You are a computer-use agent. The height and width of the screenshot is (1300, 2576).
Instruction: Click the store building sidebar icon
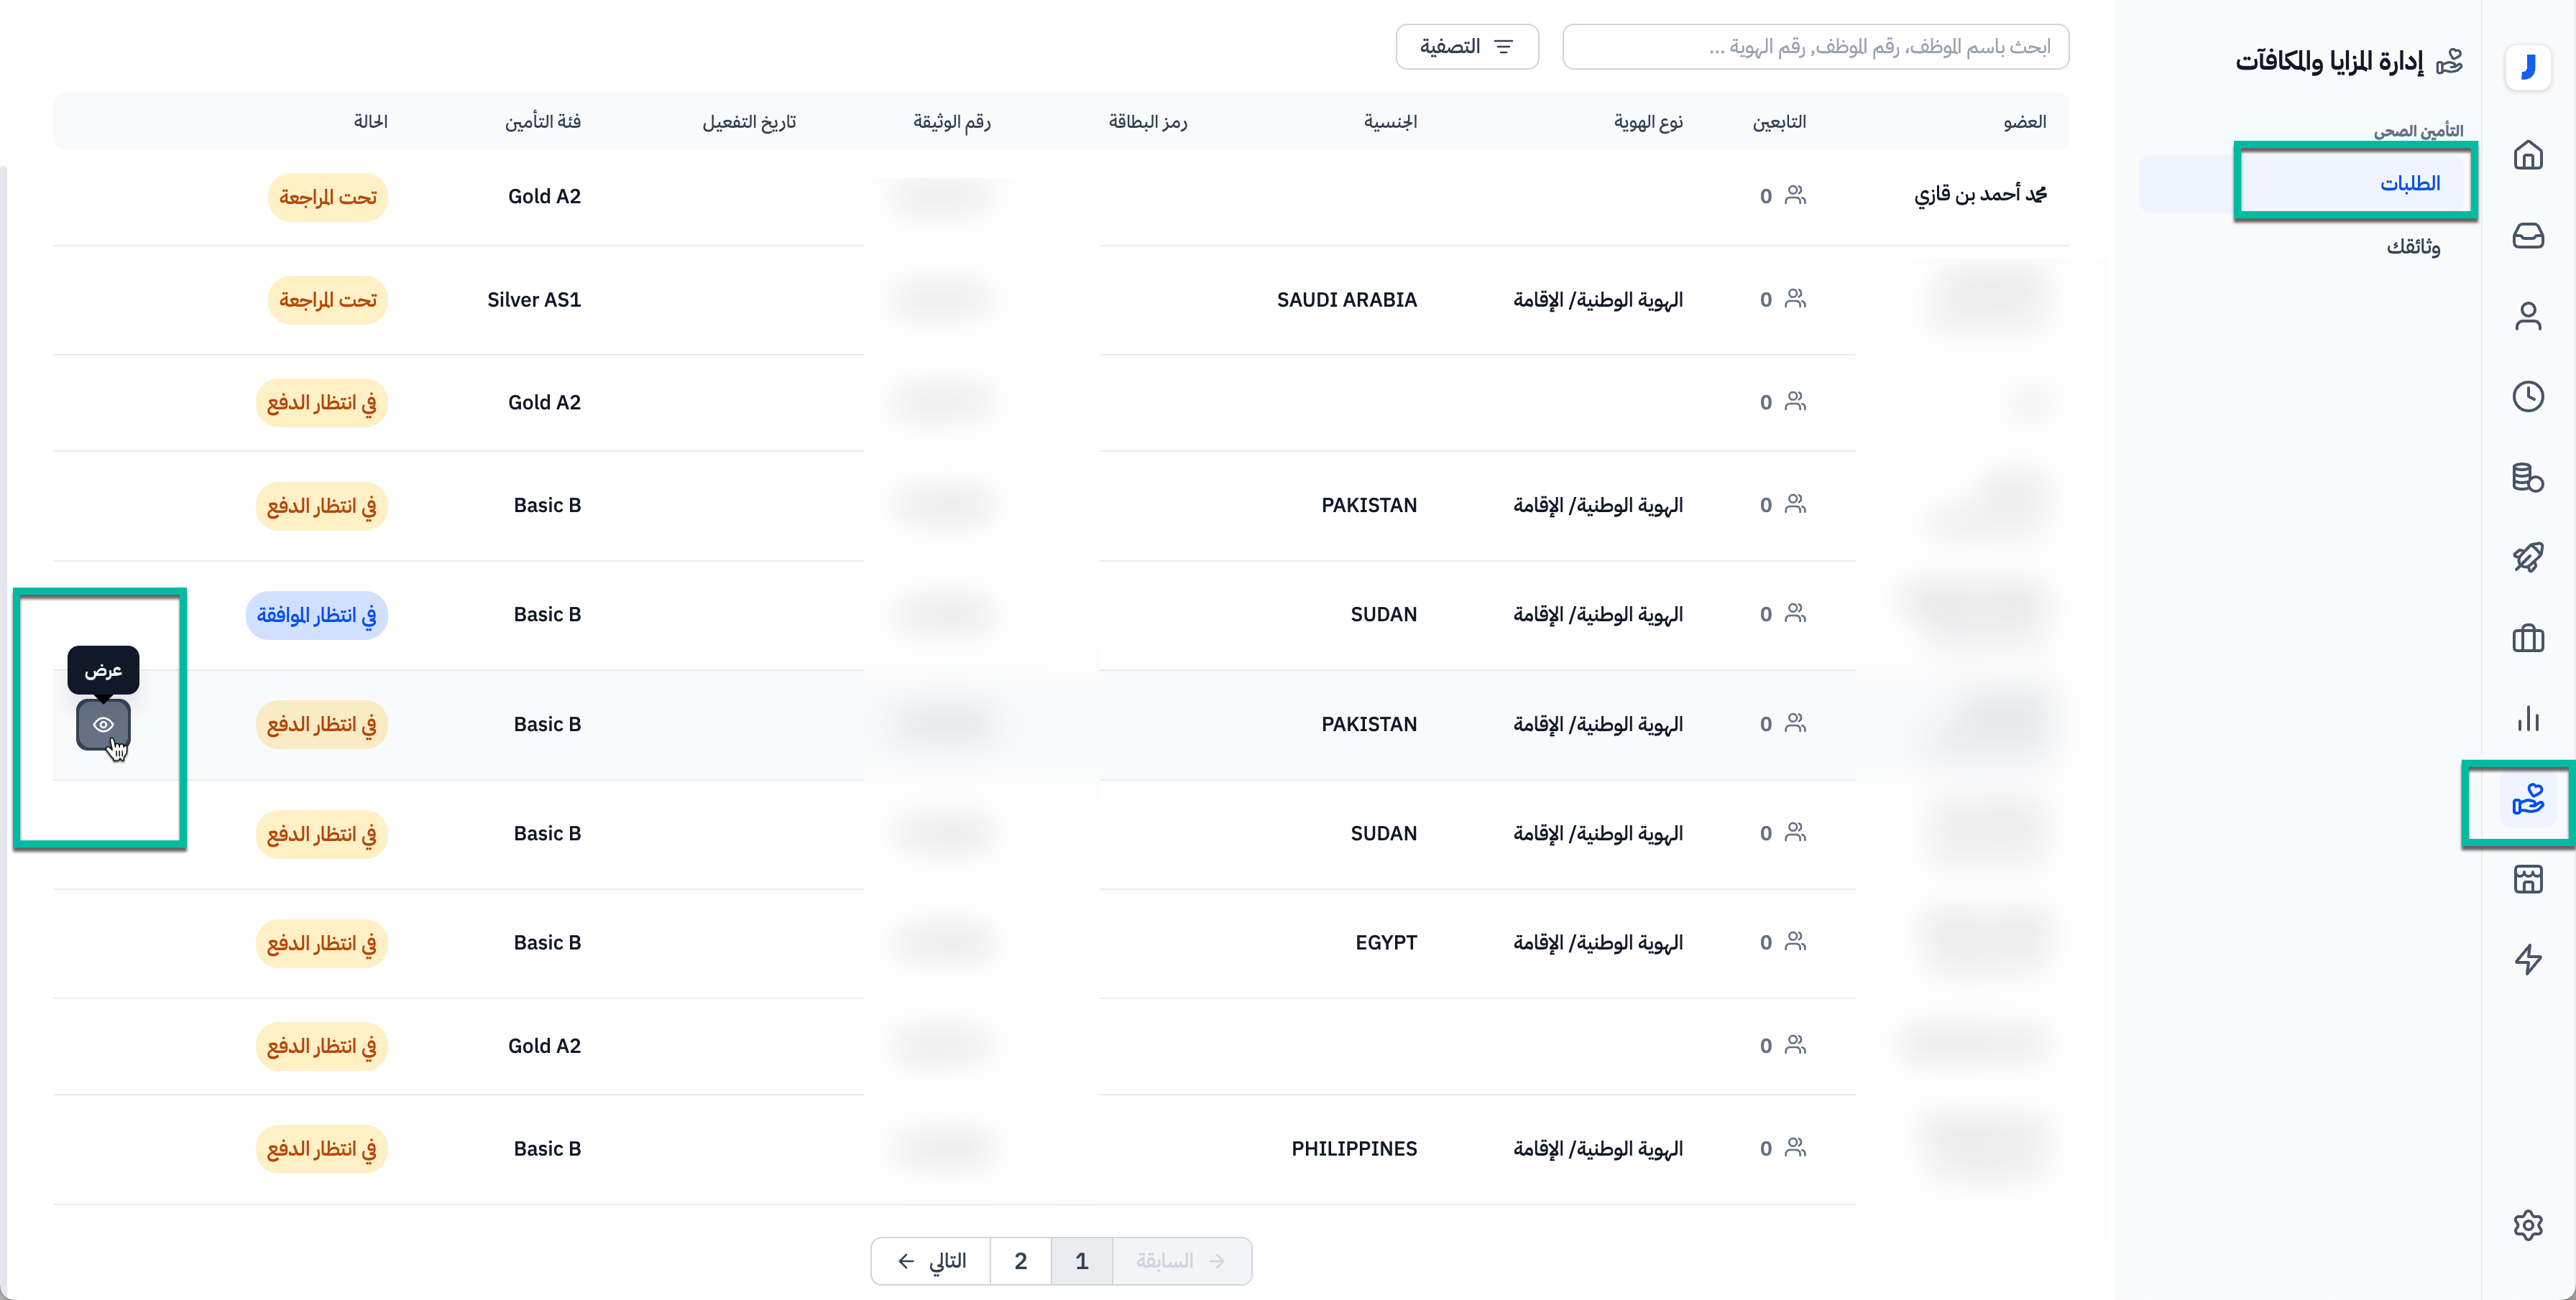tap(2527, 879)
